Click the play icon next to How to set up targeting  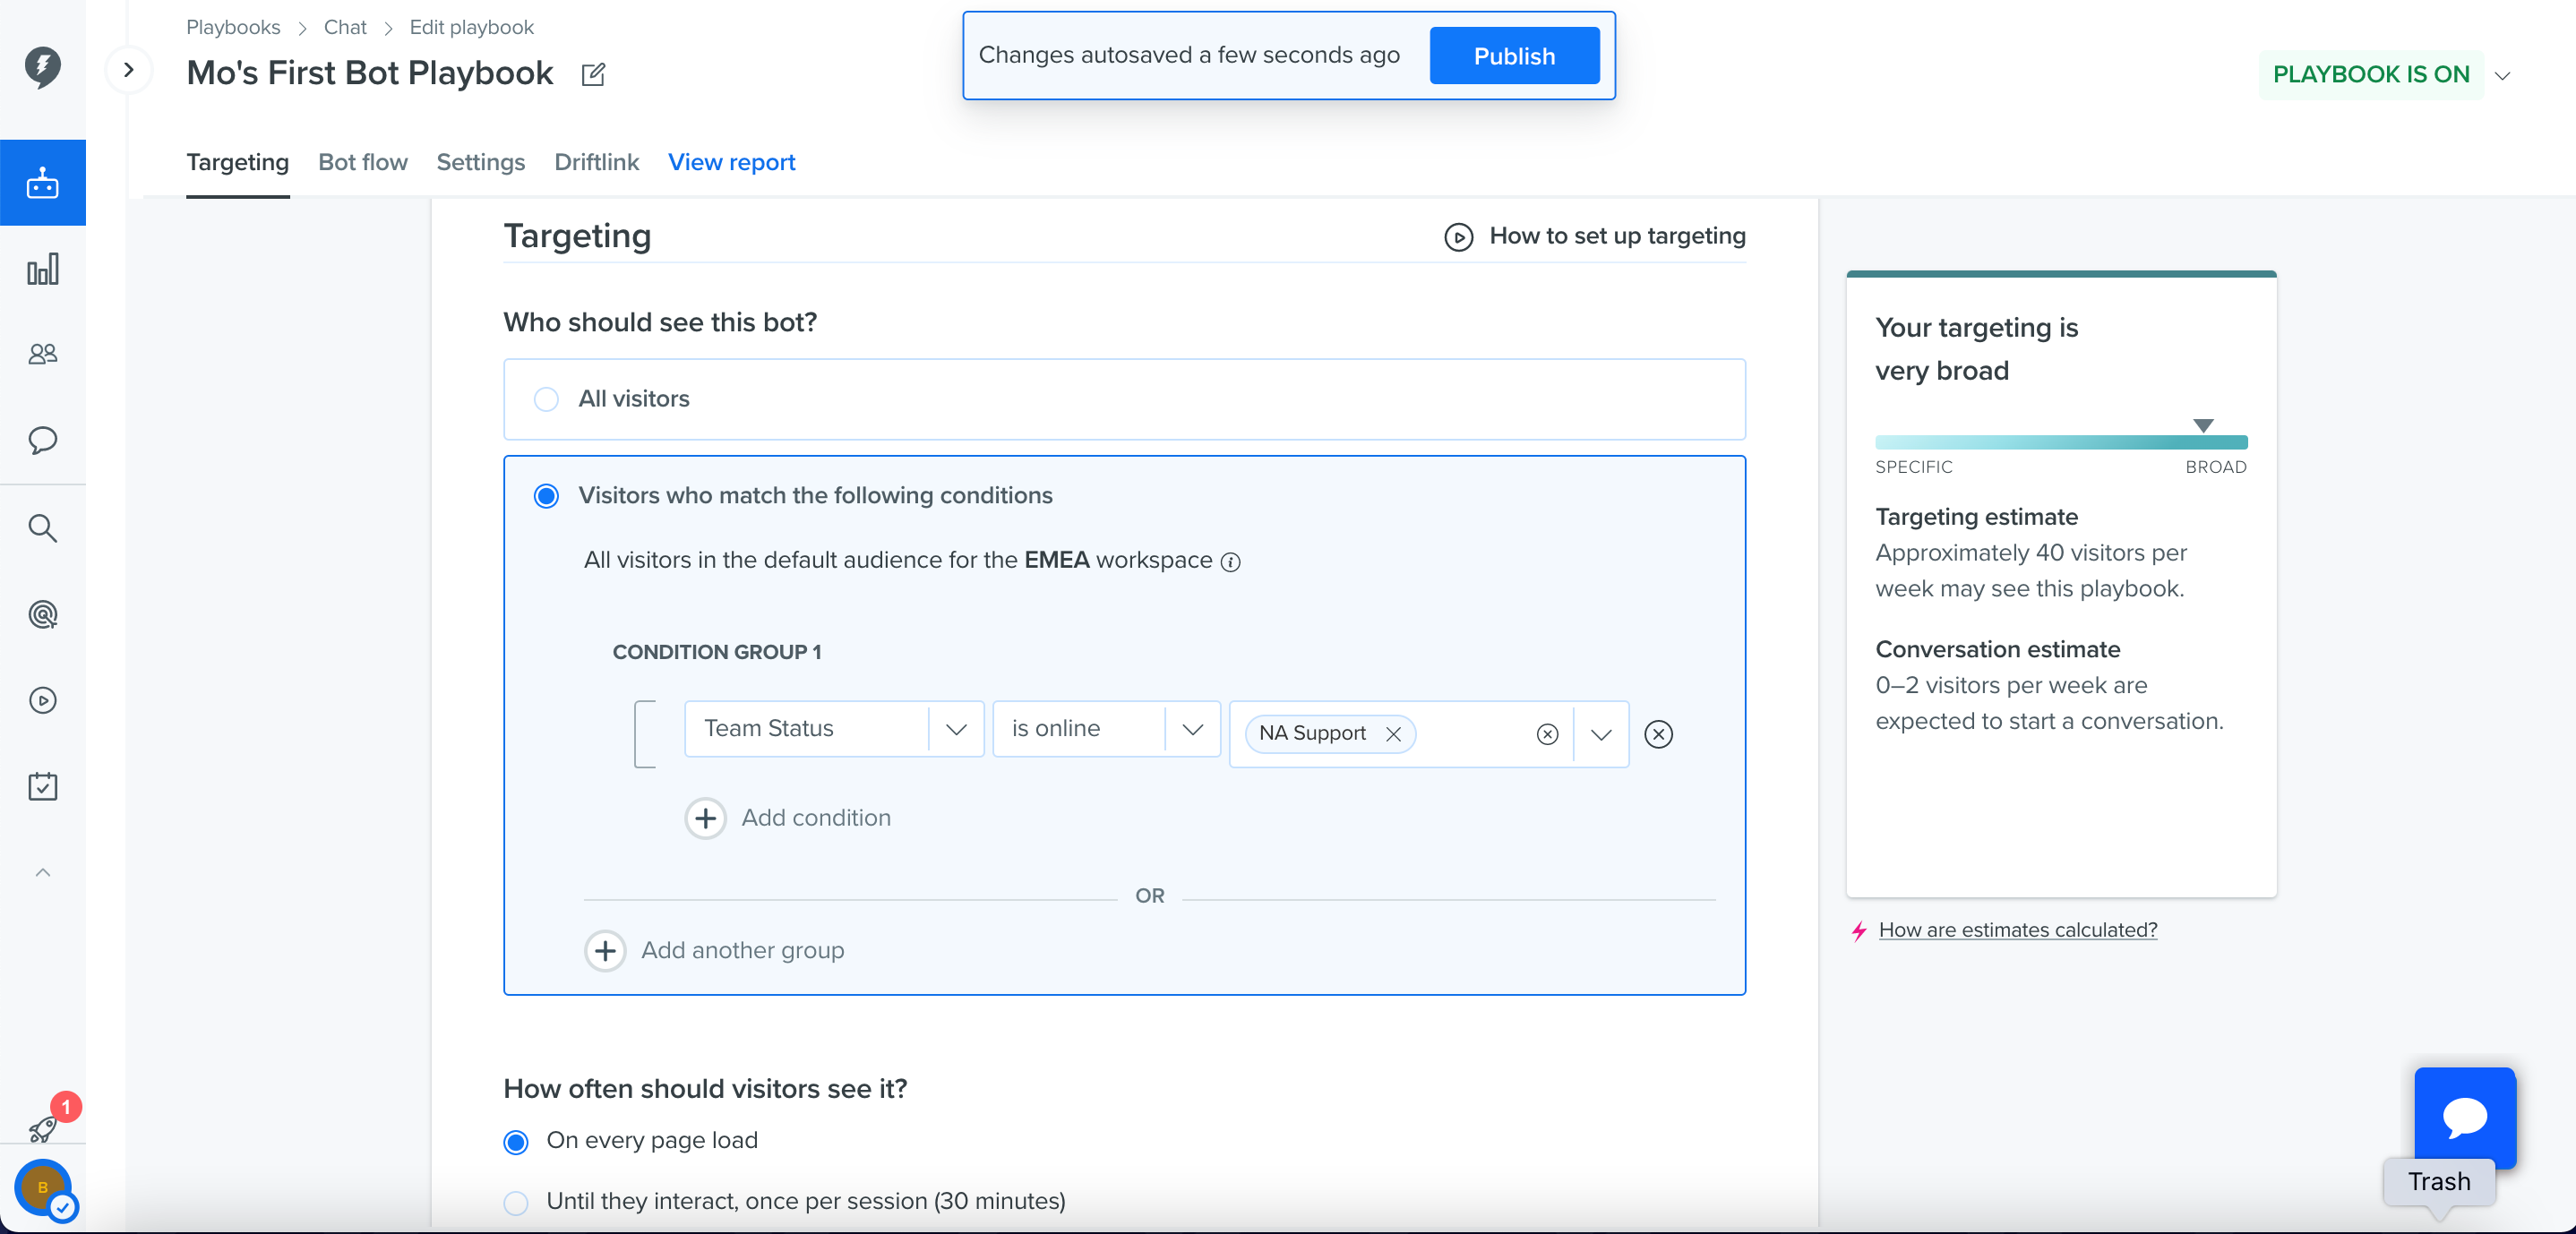click(1458, 237)
